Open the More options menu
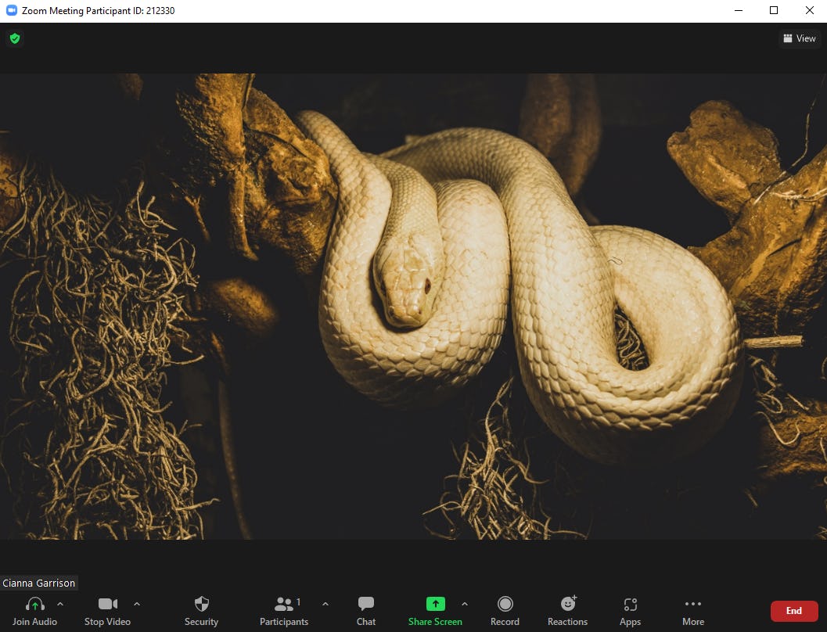Viewport: 827px width, 632px height. [x=692, y=604]
